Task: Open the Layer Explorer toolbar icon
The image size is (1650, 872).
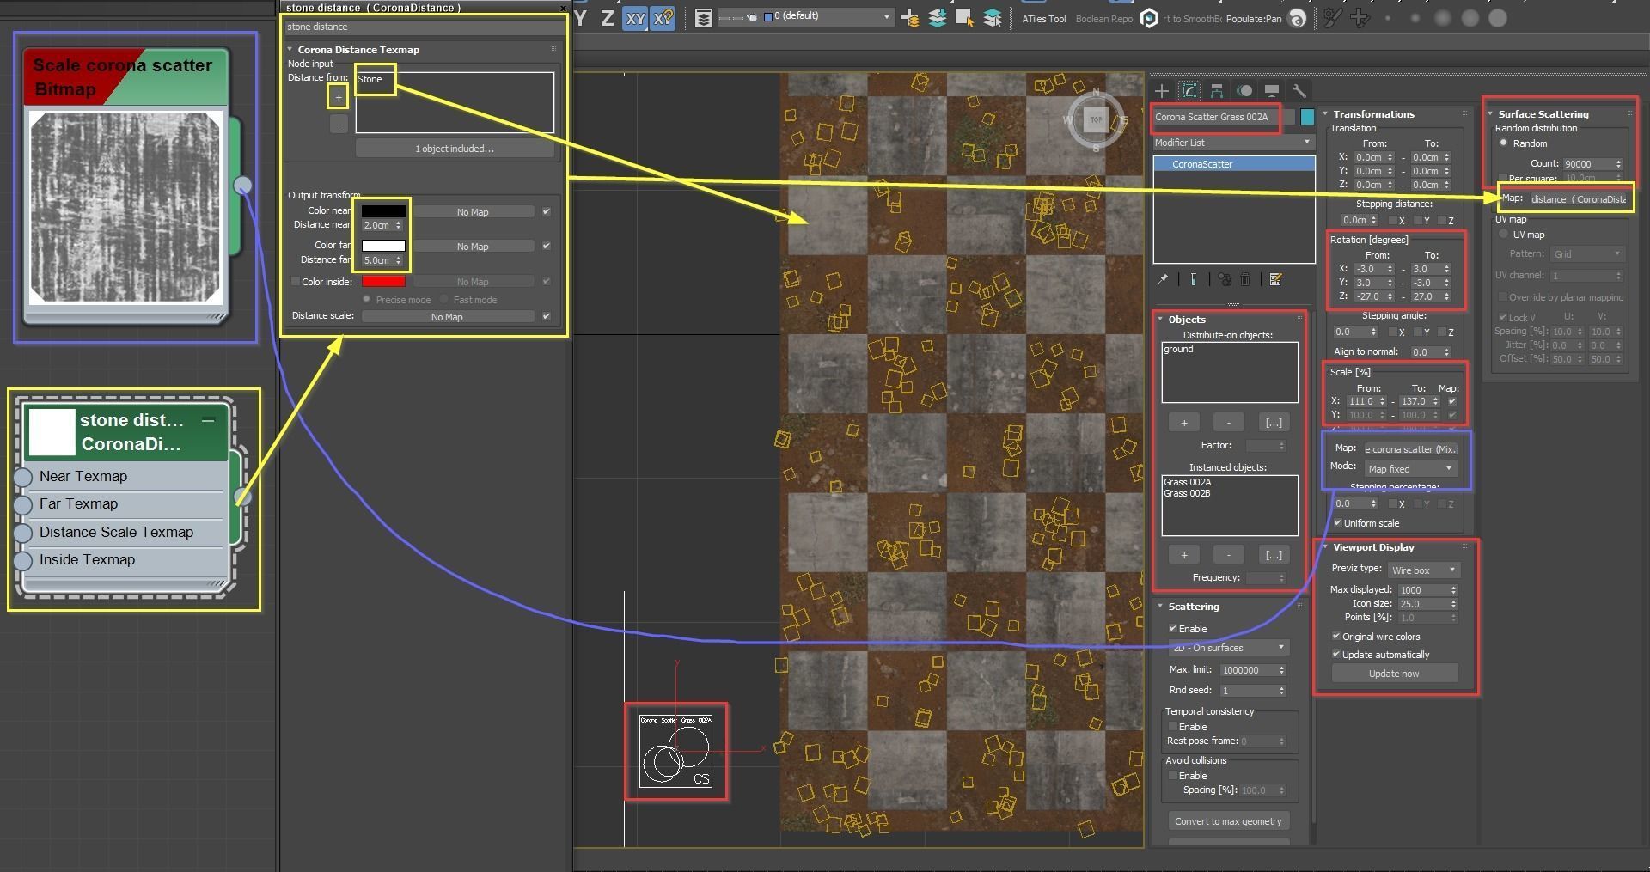Action: click(704, 18)
